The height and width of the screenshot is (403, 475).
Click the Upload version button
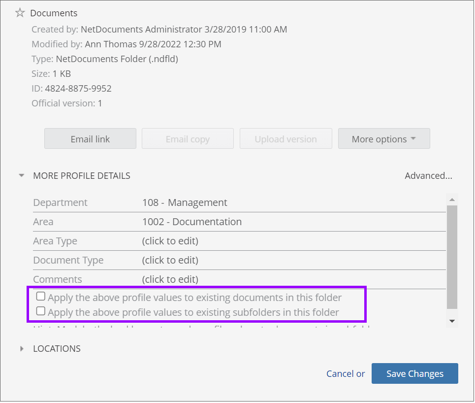[x=285, y=139]
